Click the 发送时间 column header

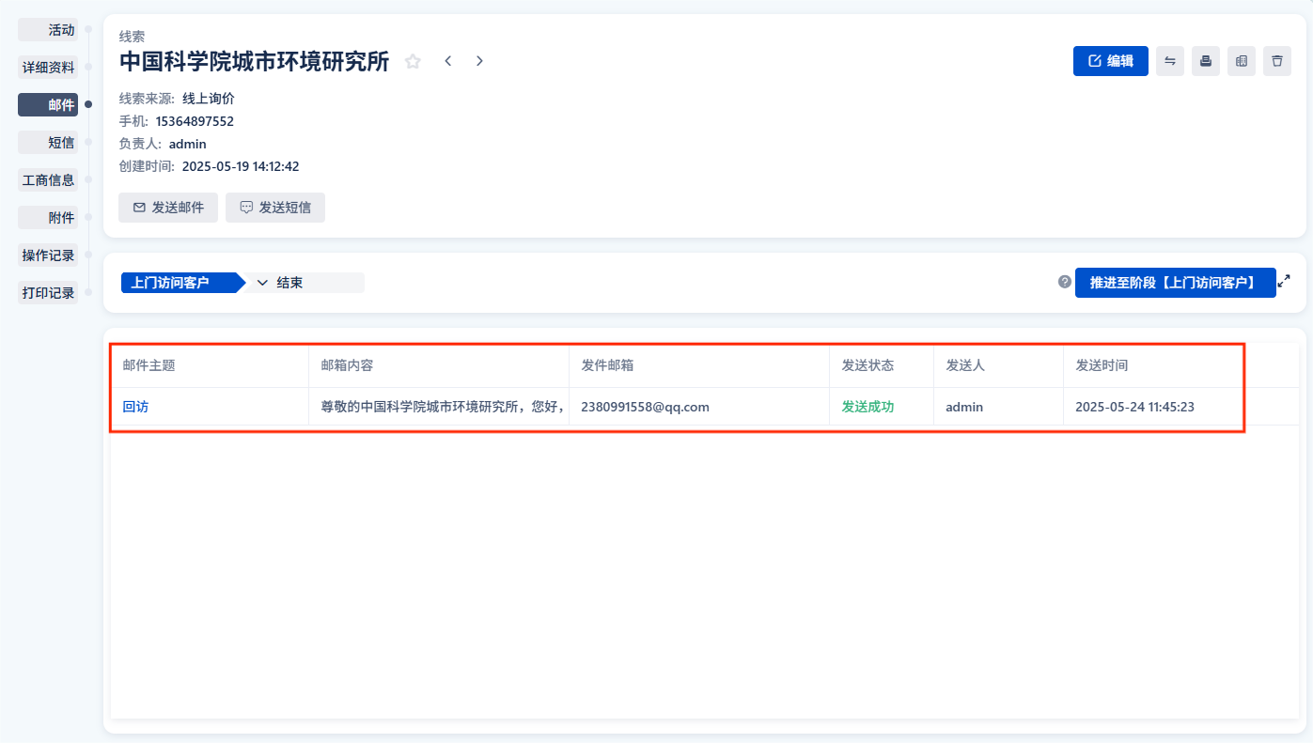click(1153, 365)
